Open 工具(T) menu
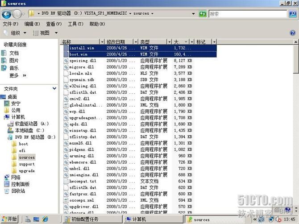This screenshot has width=299, height=224. tap(75, 24)
